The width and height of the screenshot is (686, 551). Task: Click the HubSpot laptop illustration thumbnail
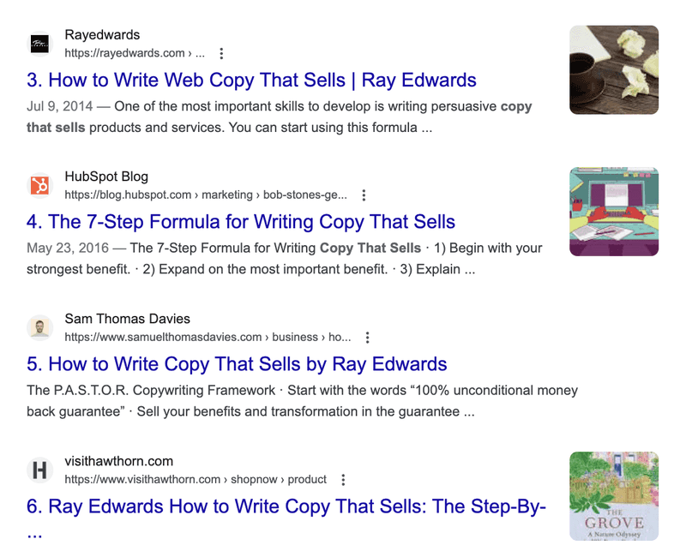point(614,212)
